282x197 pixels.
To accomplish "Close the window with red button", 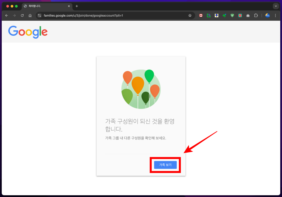I will pyautogui.click(x=8, y=6).
